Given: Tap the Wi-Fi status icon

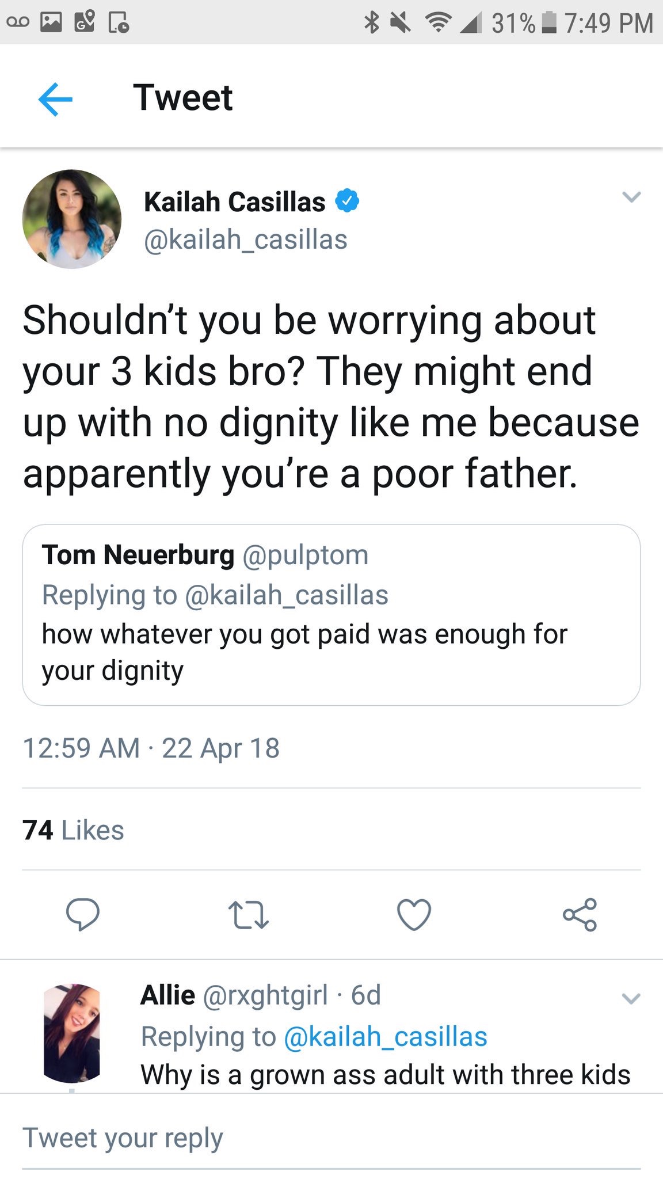Looking at the screenshot, I should coord(439,23).
